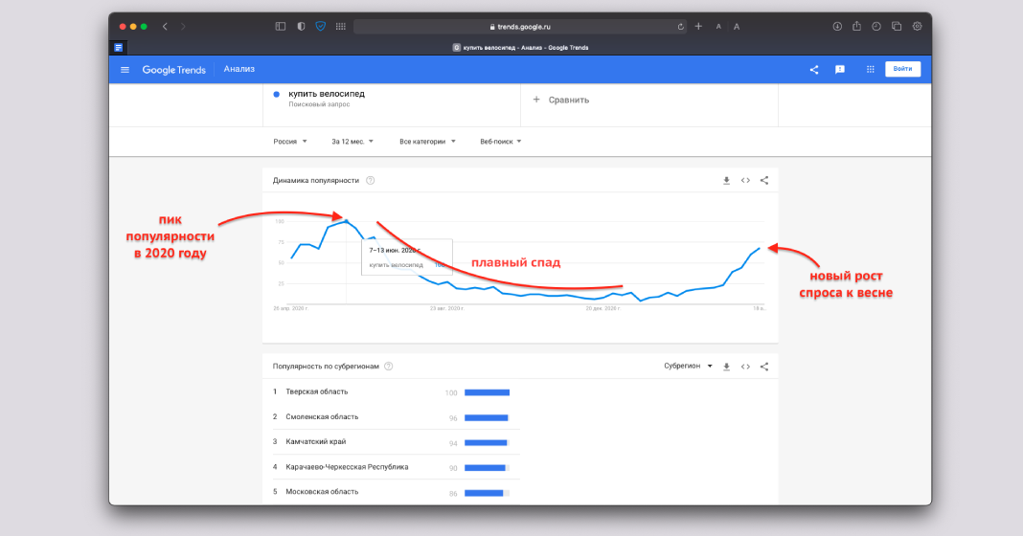
Task: Click Safari forward navigation arrow
Action: pos(183,27)
